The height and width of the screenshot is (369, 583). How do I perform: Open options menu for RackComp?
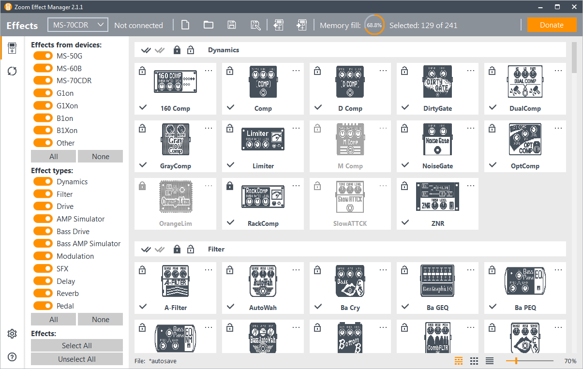point(296,186)
